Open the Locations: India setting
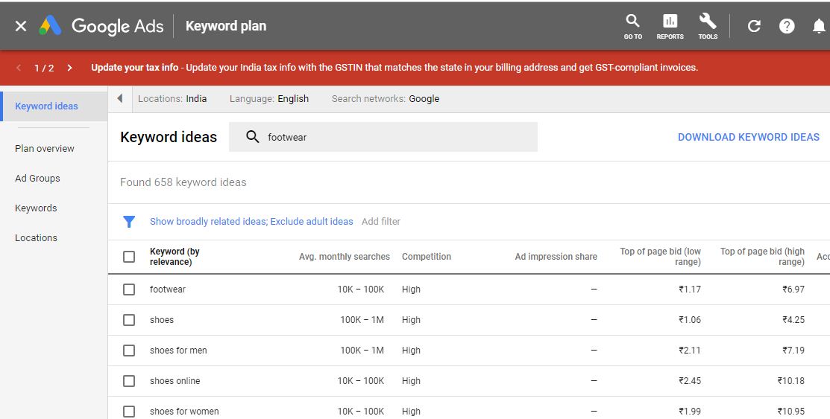The image size is (830, 419). tap(172, 99)
